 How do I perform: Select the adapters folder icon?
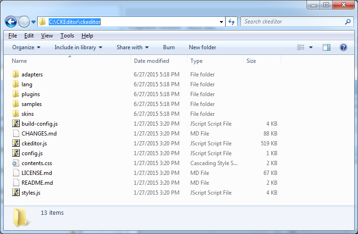pyautogui.click(x=15, y=74)
